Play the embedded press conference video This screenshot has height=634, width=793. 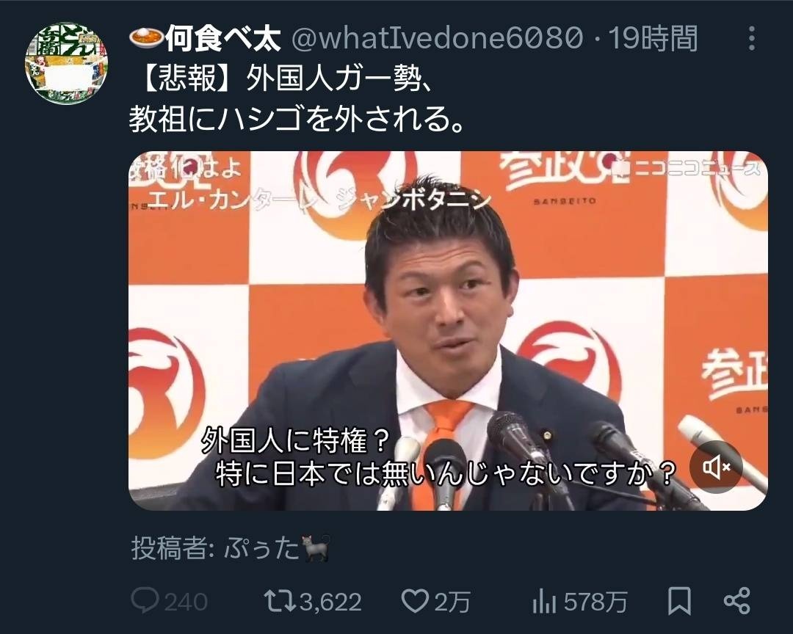[448, 331]
